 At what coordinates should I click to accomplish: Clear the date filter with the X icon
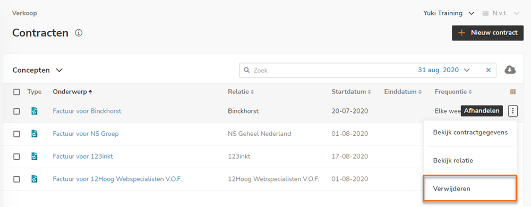click(489, 70)
